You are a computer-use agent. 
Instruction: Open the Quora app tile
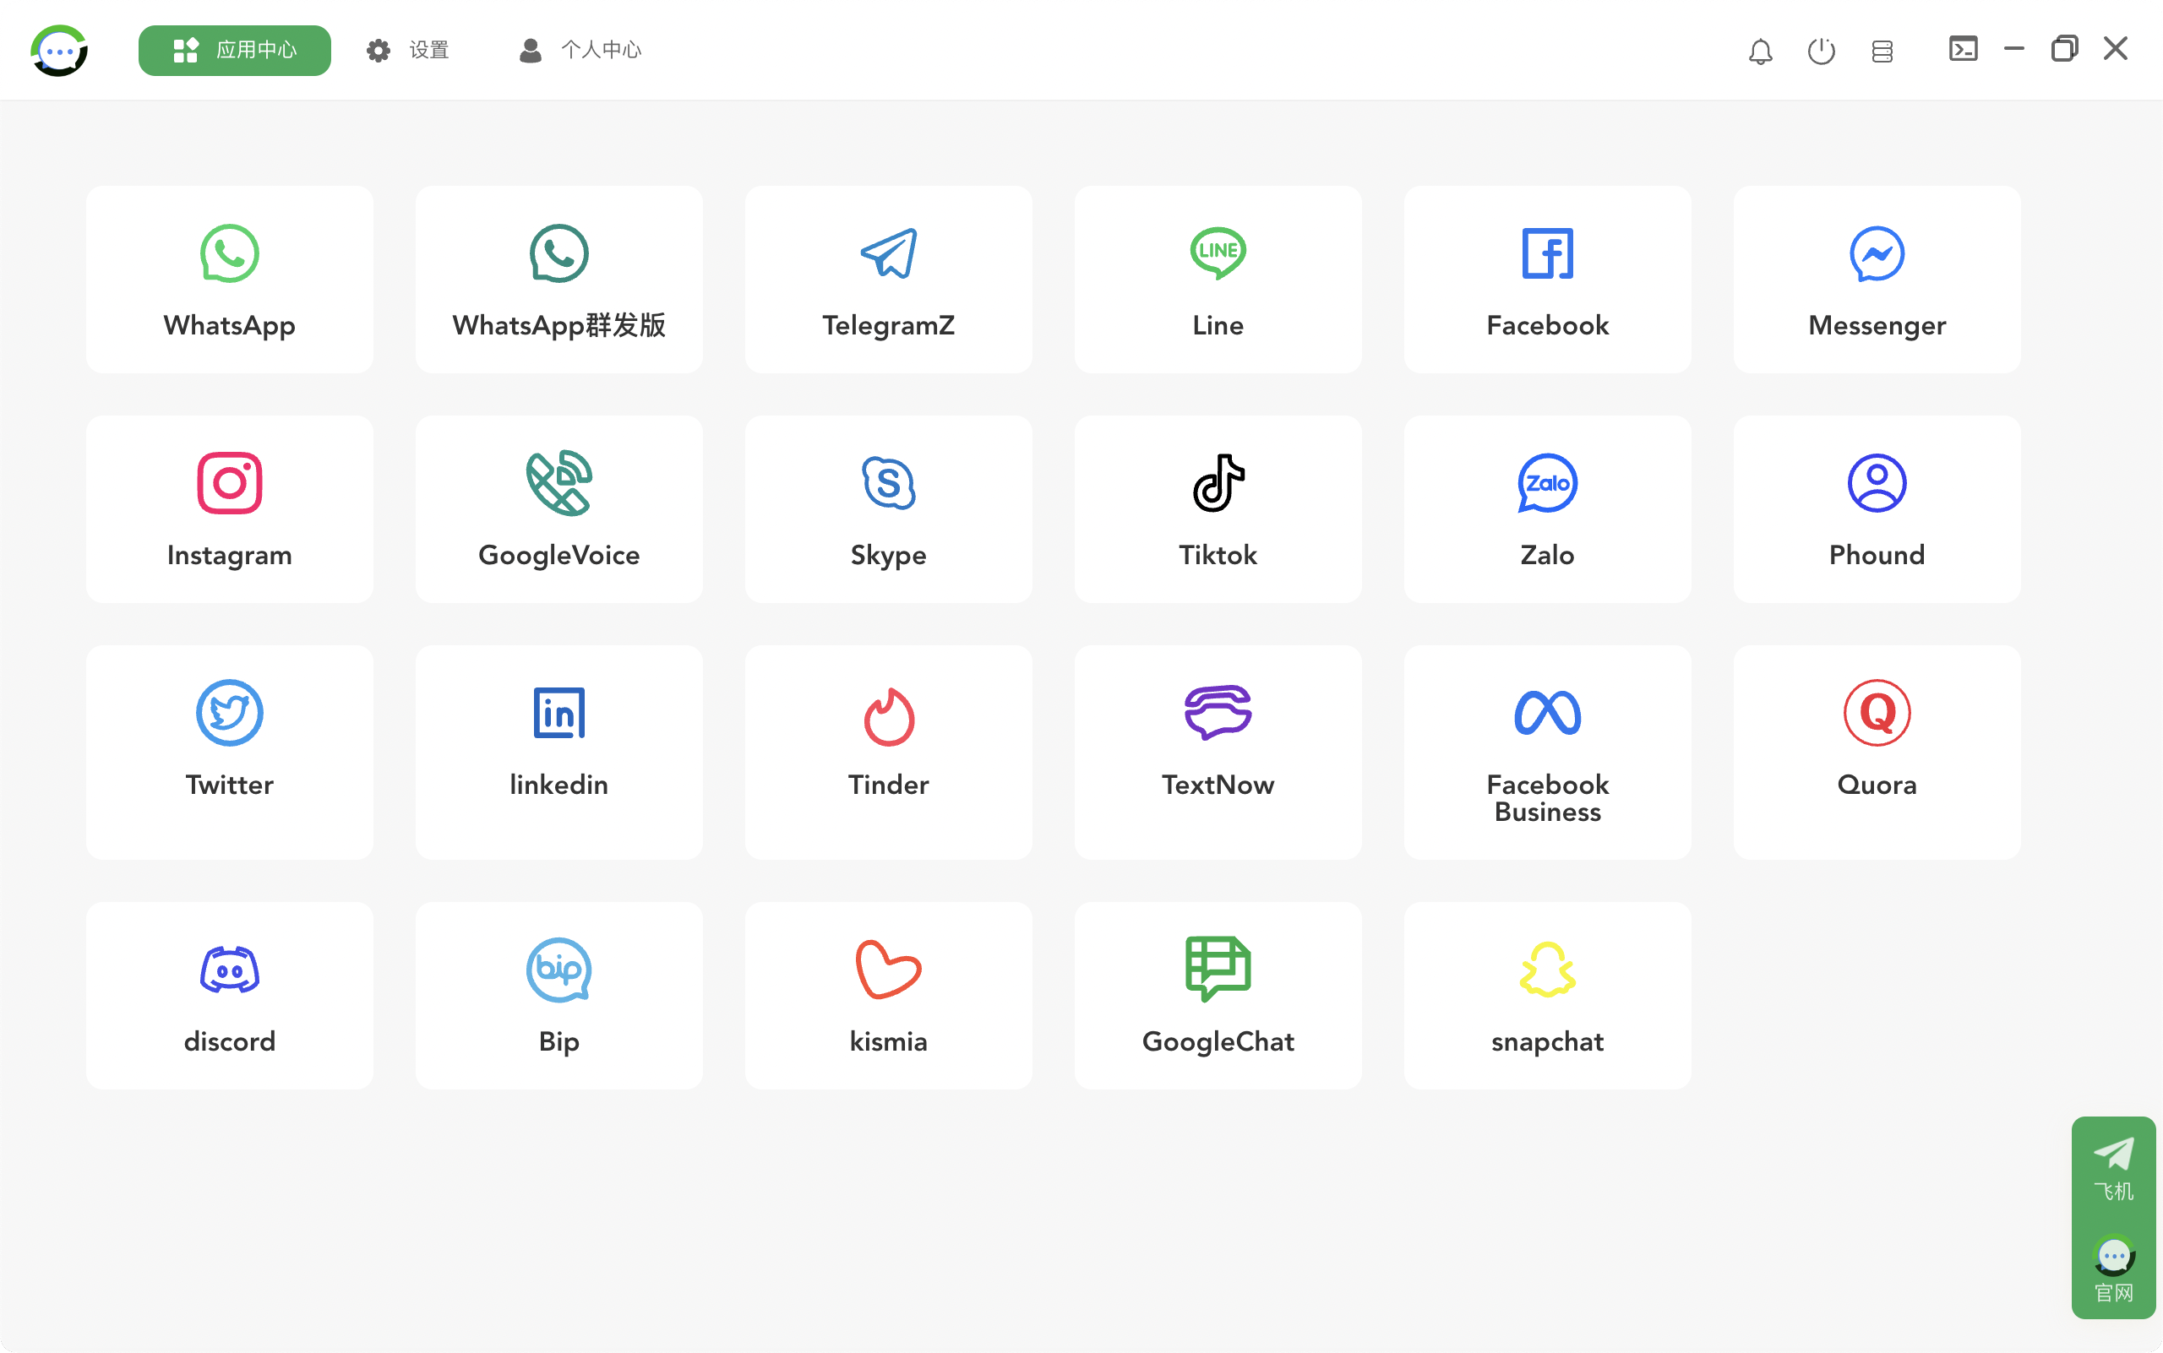click(1877, 750)
